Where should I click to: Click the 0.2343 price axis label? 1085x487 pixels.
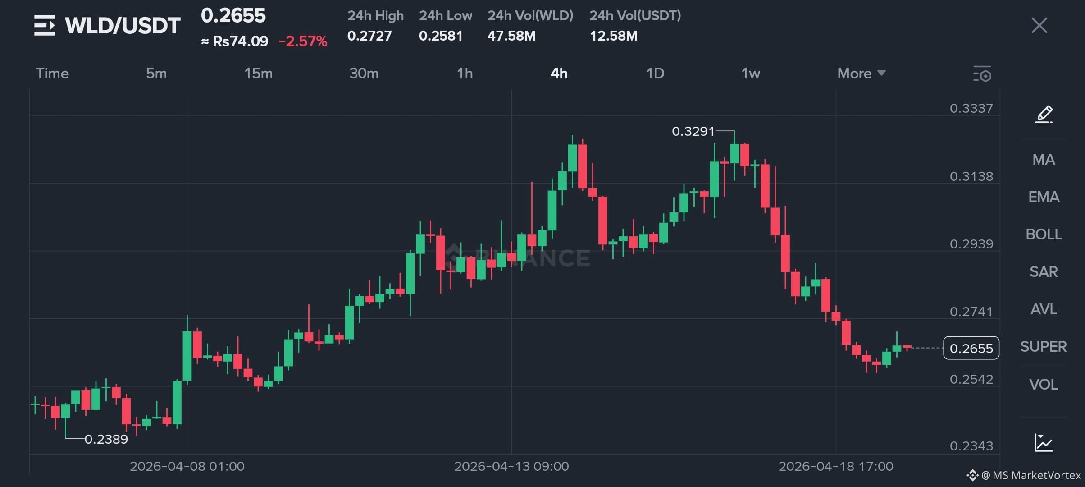(971, 446)
